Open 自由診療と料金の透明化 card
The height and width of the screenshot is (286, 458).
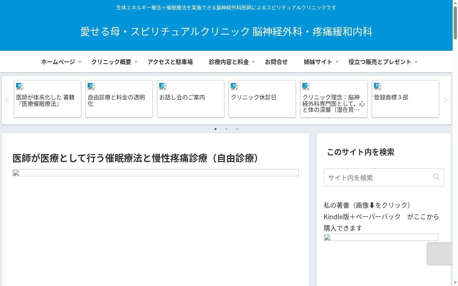point(119,99)
